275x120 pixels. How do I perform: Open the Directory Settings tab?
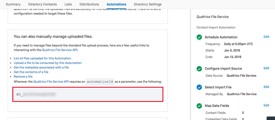tap(148, 5)
